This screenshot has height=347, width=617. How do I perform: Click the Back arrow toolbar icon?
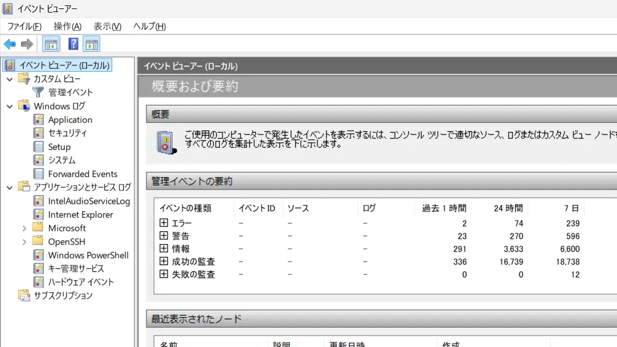(x=10, y=44)
